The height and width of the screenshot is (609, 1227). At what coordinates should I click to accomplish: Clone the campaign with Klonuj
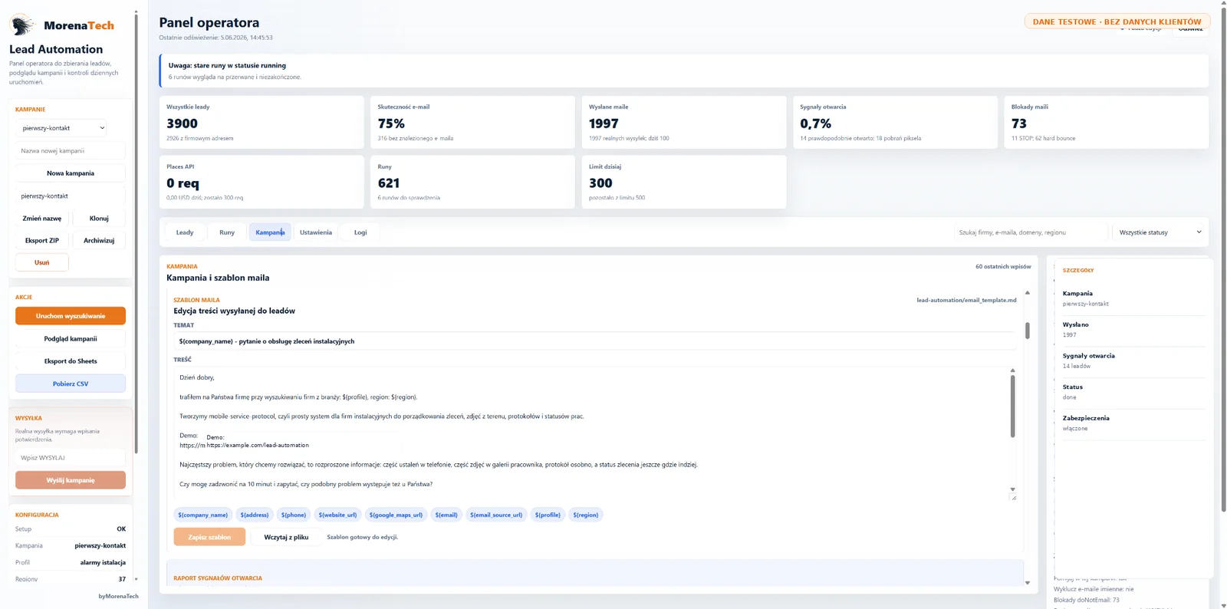point(99,219)
